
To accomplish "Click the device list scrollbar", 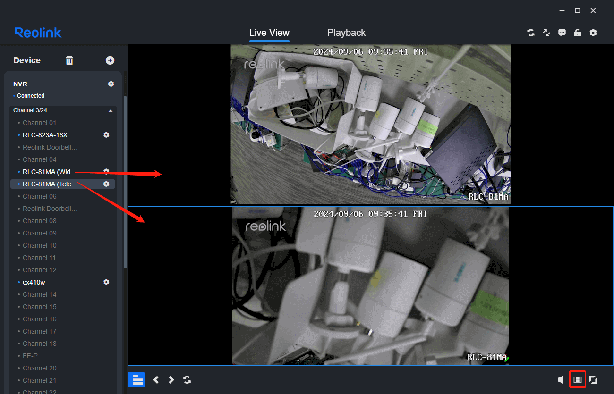I will (x=125, y=182).
